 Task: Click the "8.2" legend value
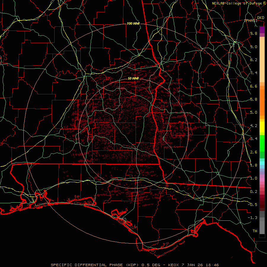tap(254, 60)
